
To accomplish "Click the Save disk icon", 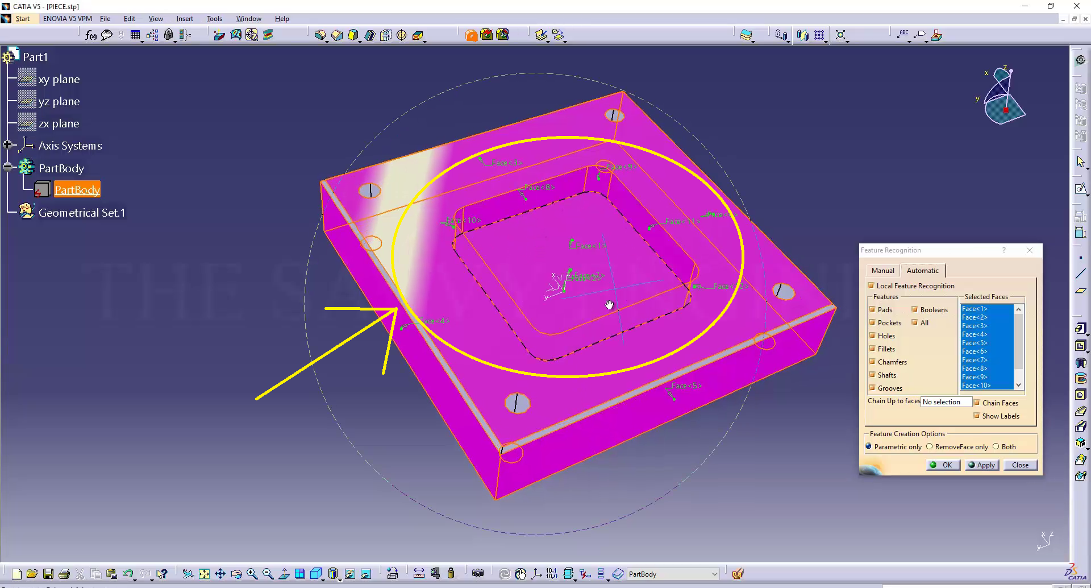I will point(48,574).
